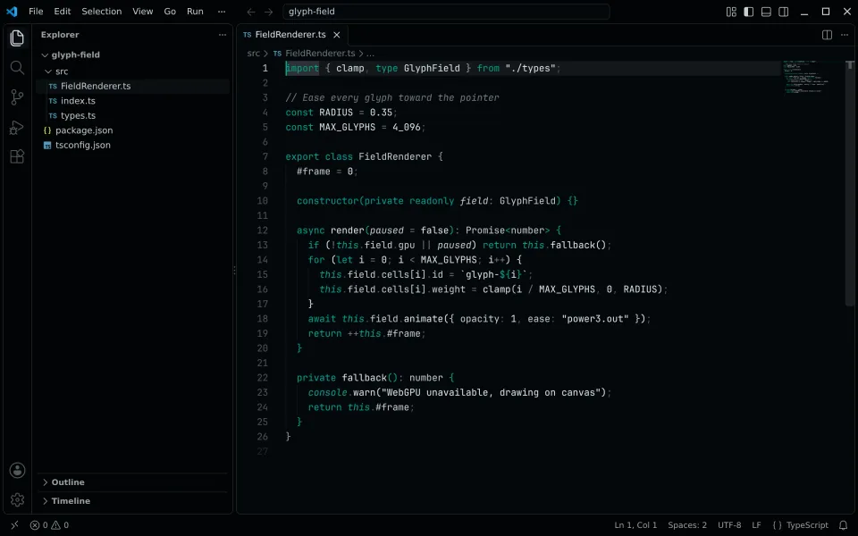The height and width of the screenshot is (536, 858).
Task: Click src in the breadcrumb path
Action: pyautogui.click(x=253, y=53)
